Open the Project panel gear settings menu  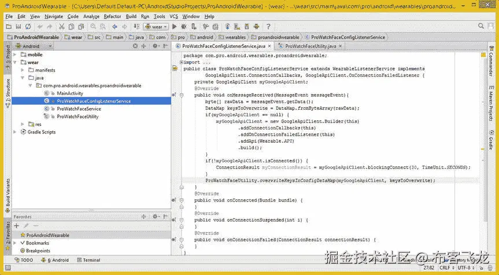(156, 46)
